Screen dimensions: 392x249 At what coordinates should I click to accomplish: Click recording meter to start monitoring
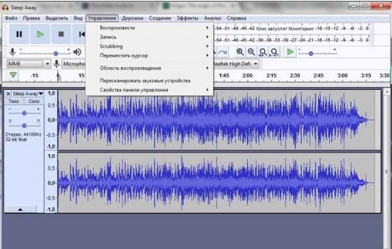(292, 29)
